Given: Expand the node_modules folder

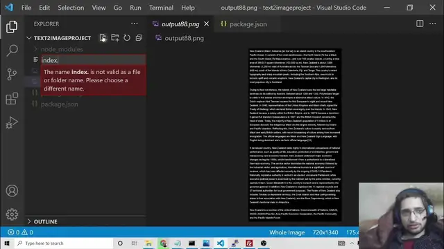Looking at the screenshot, I should coord(35,49).
